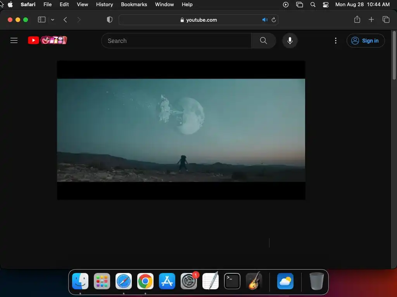Viewport: 397px width, 297px height.
Task: Show the tab overview
Action: 386,19
